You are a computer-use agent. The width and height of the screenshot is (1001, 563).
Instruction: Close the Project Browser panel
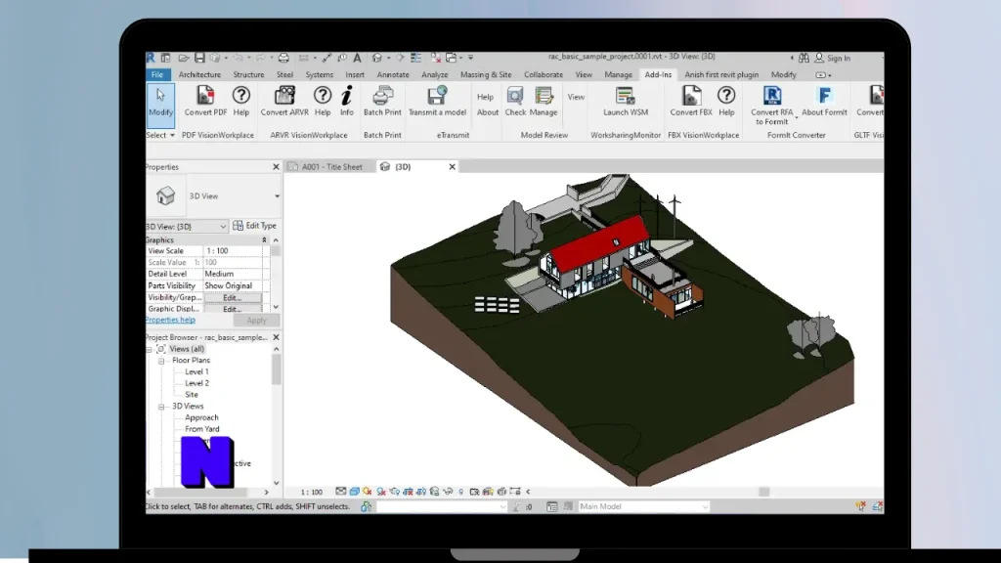point(276,337)
